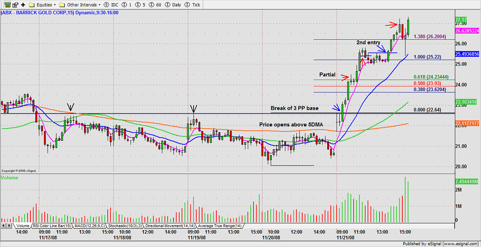This screenshot has height=247, width=481.
Task: Click the tab scroll left arrow
Action: [x=4, y=226]
